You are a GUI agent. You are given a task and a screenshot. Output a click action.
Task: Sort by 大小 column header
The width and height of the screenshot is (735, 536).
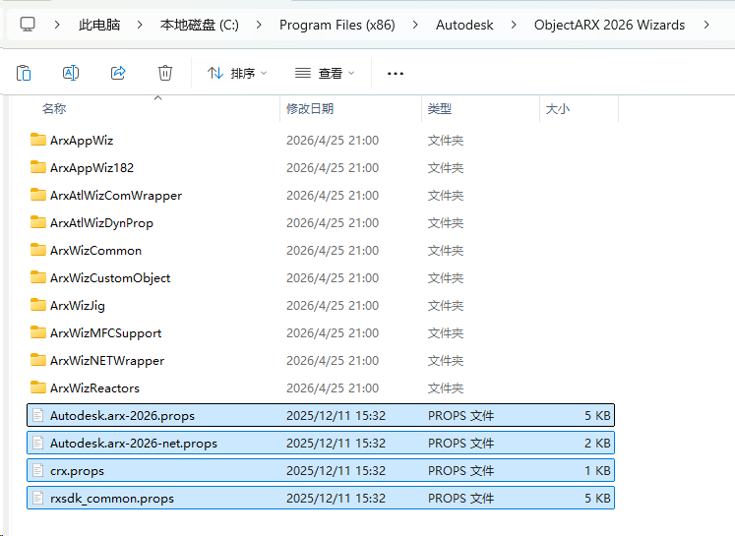coord(557,109)
